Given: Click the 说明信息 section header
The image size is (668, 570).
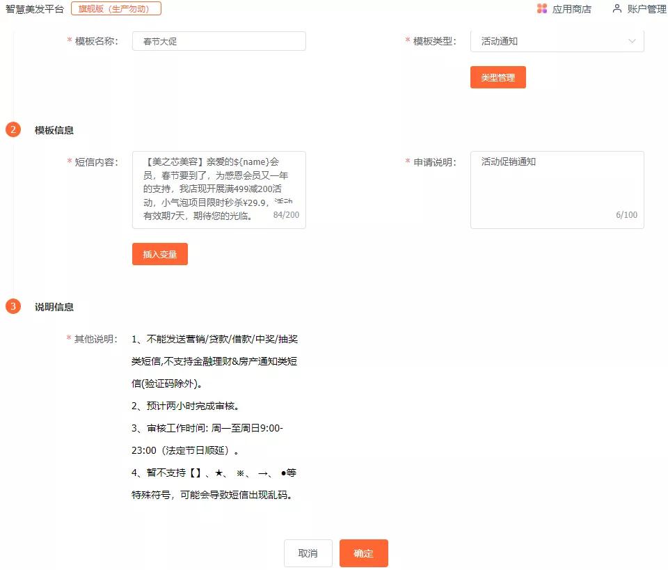Looking at the screenshot, I should point(53,306).
